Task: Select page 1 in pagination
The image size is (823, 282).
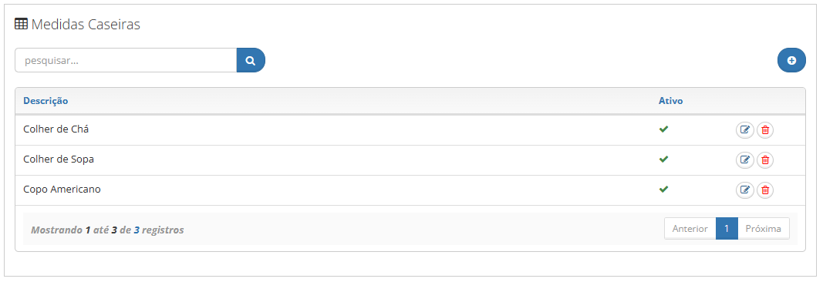Action: pos(727,229)
